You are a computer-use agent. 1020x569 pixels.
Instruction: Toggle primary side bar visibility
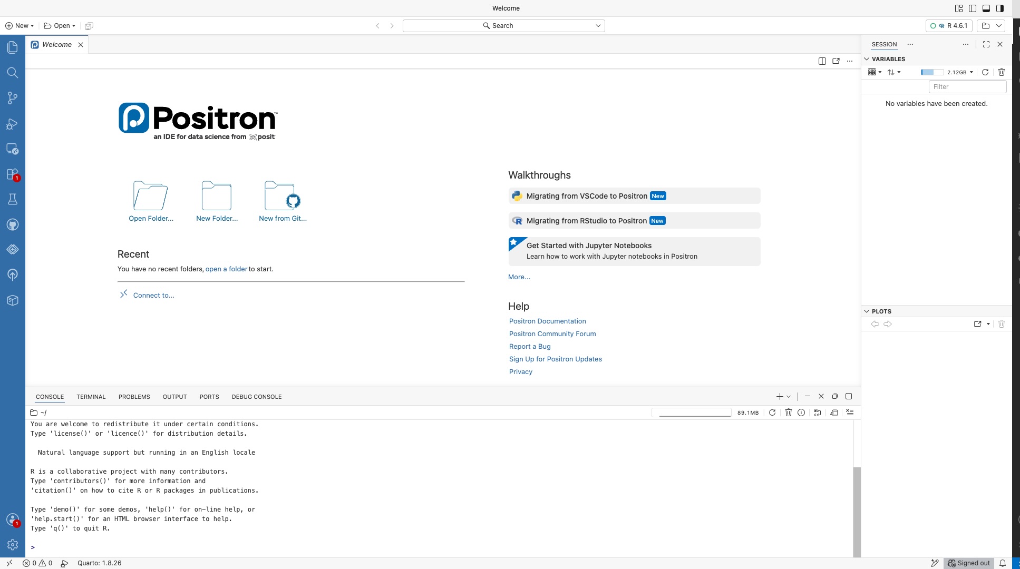[x=973, y=8]
